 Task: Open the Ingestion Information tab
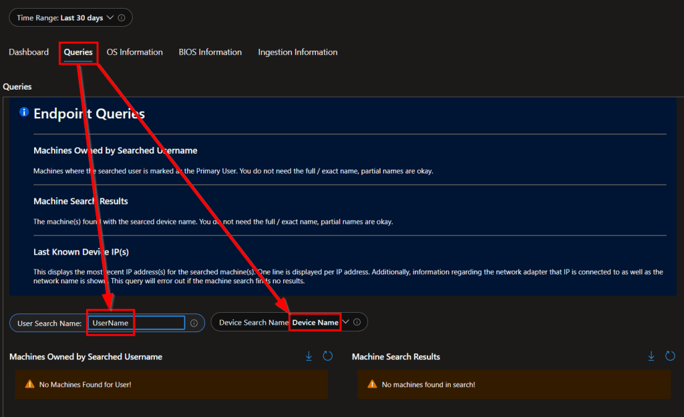pyautogui.click(x=297, y=52)
